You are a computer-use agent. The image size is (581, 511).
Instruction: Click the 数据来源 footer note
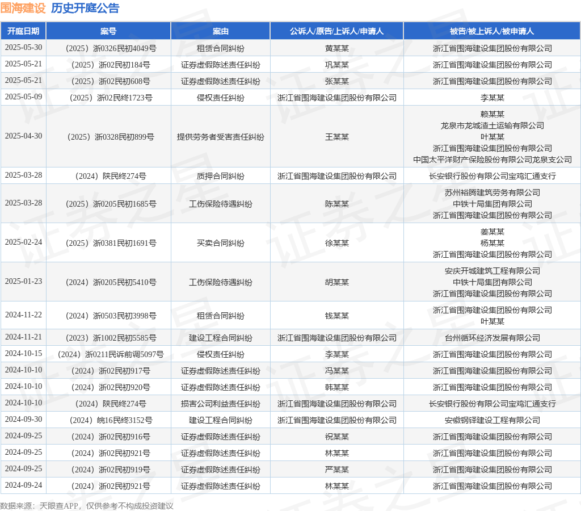(87, 506)
